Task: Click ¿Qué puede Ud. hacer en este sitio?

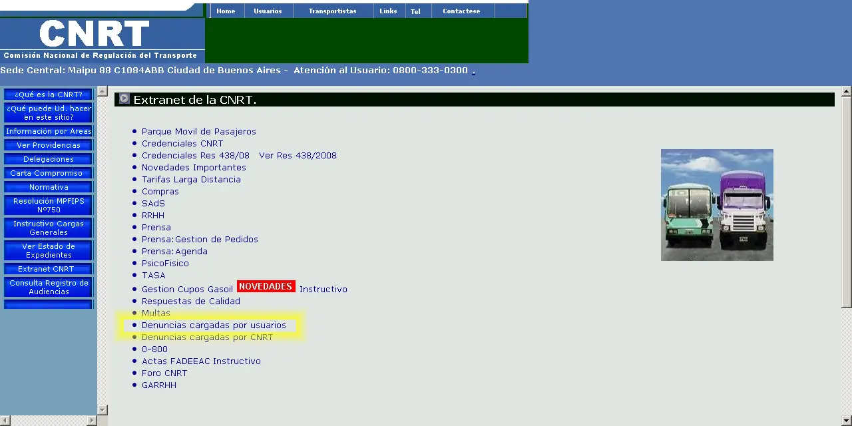Action: point(49,112)
